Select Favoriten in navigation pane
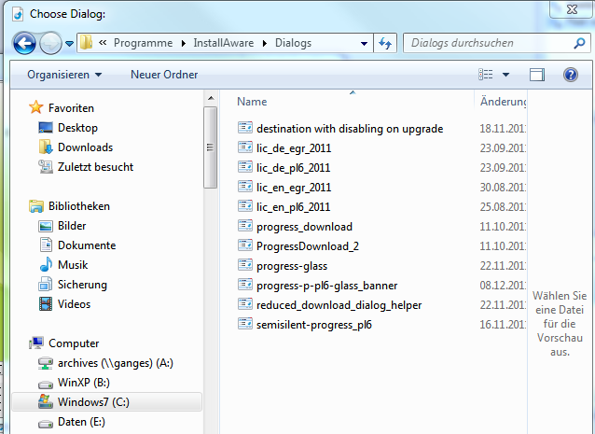This screenshot has width=595, height=434. (71, 108)
